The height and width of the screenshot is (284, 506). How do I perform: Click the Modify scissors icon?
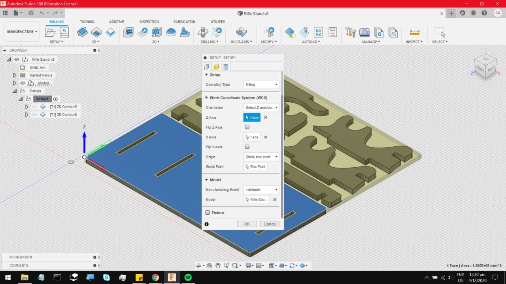(x=269, y=32)
